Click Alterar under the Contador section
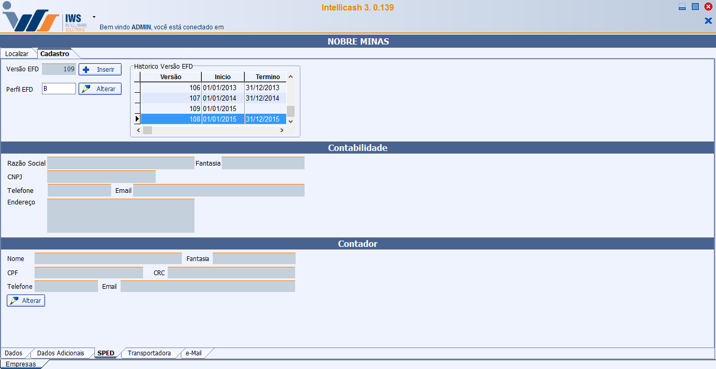This screenshot has height=369, width=716. tap(26, 301)
